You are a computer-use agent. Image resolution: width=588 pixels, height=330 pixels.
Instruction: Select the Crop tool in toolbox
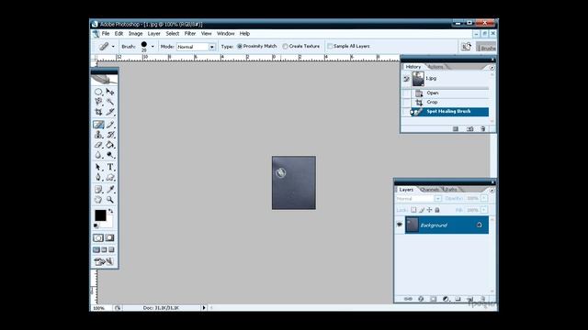pos(98,112)
